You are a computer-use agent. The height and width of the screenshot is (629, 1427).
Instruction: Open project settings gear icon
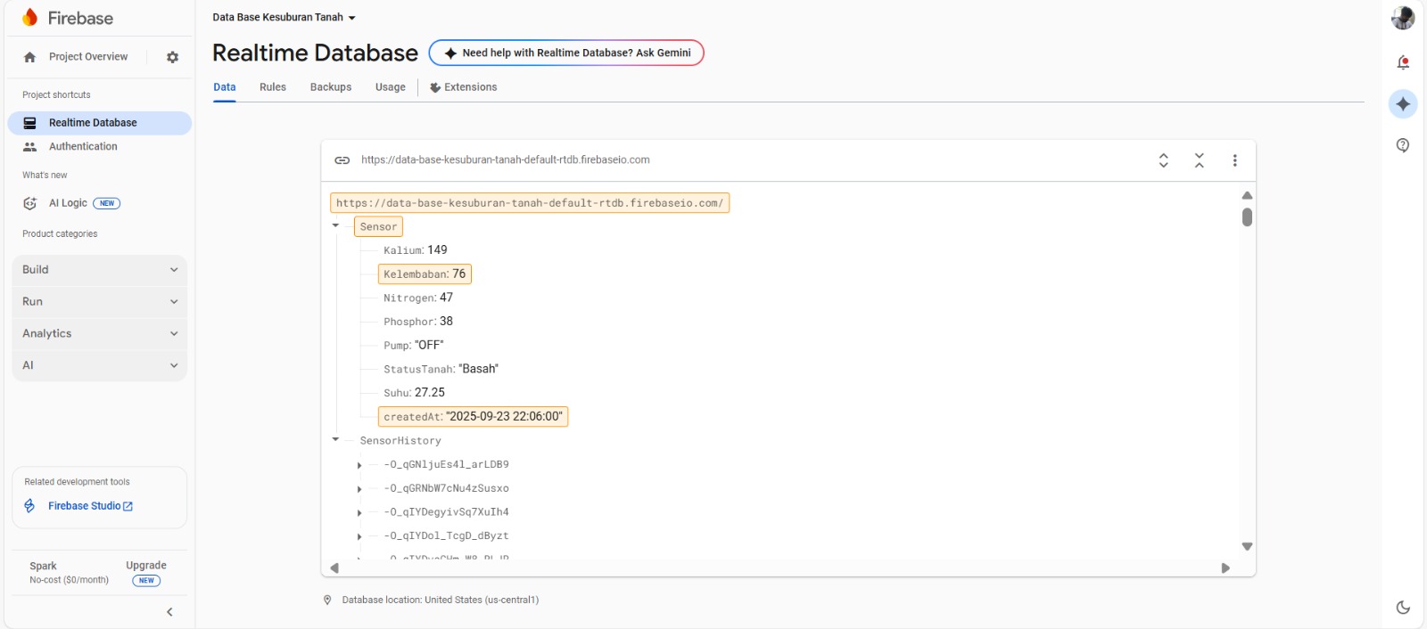[172, 57]
